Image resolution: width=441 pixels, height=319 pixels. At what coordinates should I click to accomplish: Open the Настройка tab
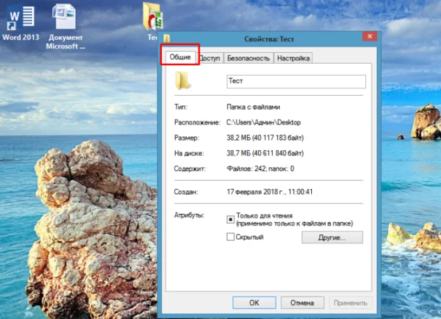[293, 58]
